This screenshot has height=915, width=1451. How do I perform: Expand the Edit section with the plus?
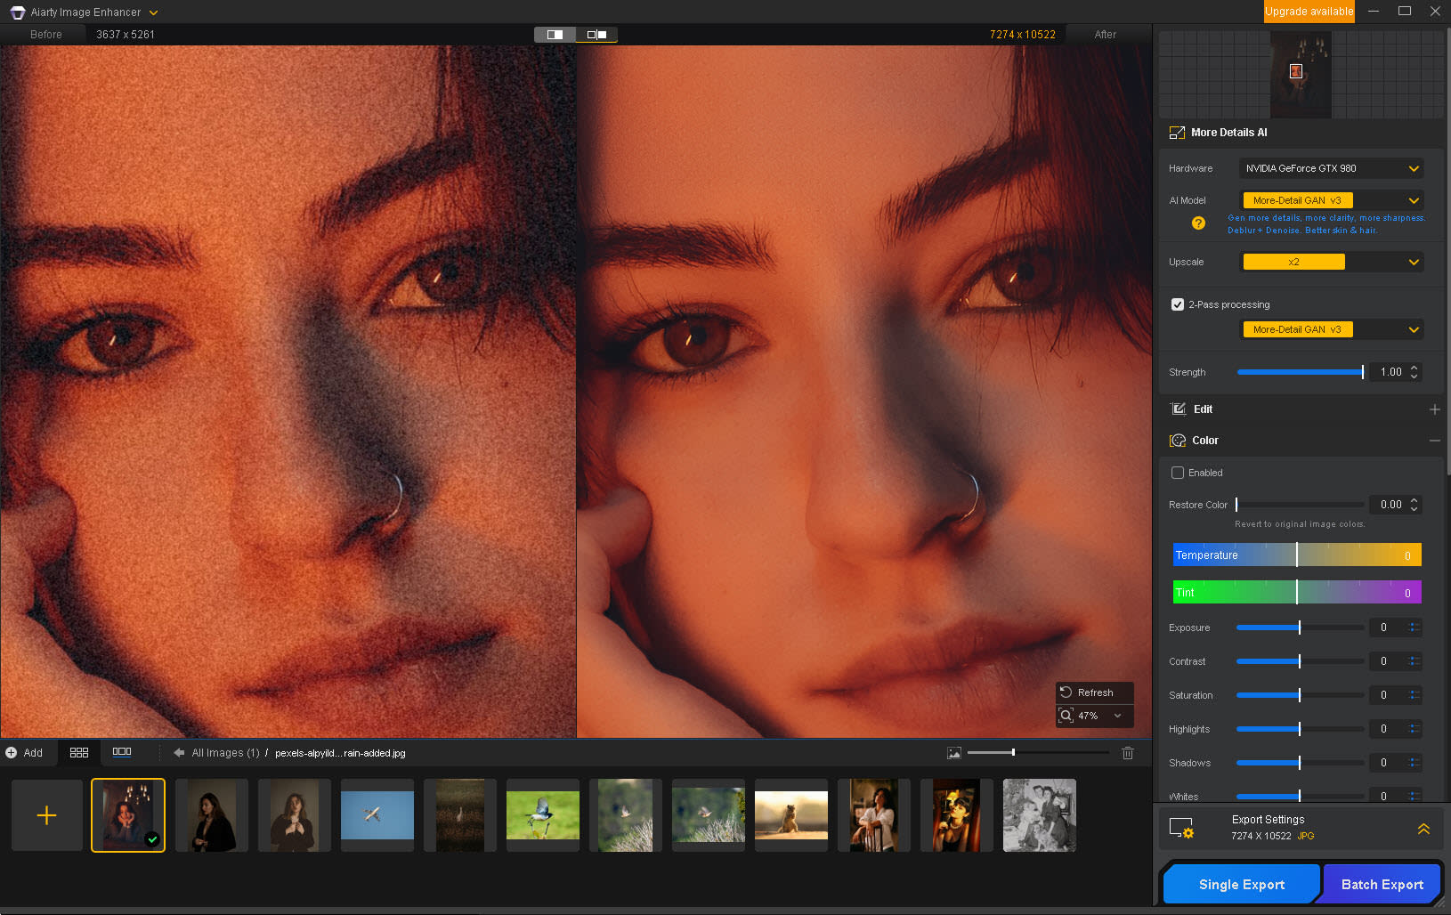click(x=1435, y=409)
